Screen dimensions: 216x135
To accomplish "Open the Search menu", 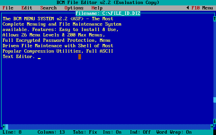I will [48, 8].
